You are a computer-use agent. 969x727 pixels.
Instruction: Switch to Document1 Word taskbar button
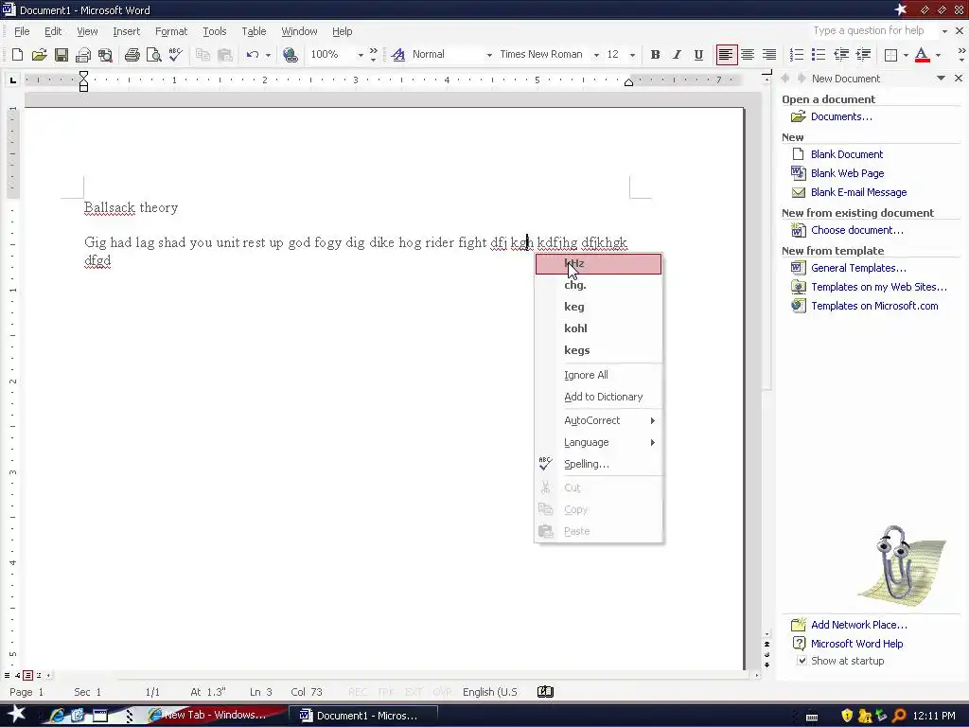tap(364, 716)
